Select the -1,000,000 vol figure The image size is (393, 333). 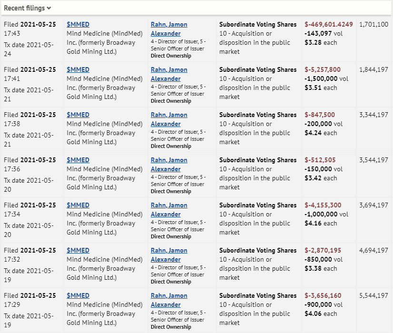326,214
